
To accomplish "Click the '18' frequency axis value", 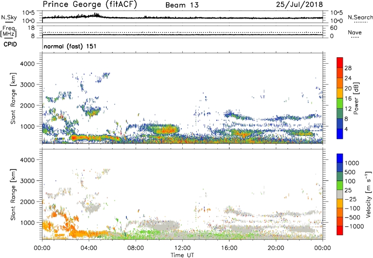I will click(x=31, y=27).
